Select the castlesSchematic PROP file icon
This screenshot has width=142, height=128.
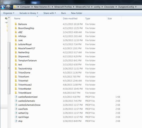(x=16, y=101)
